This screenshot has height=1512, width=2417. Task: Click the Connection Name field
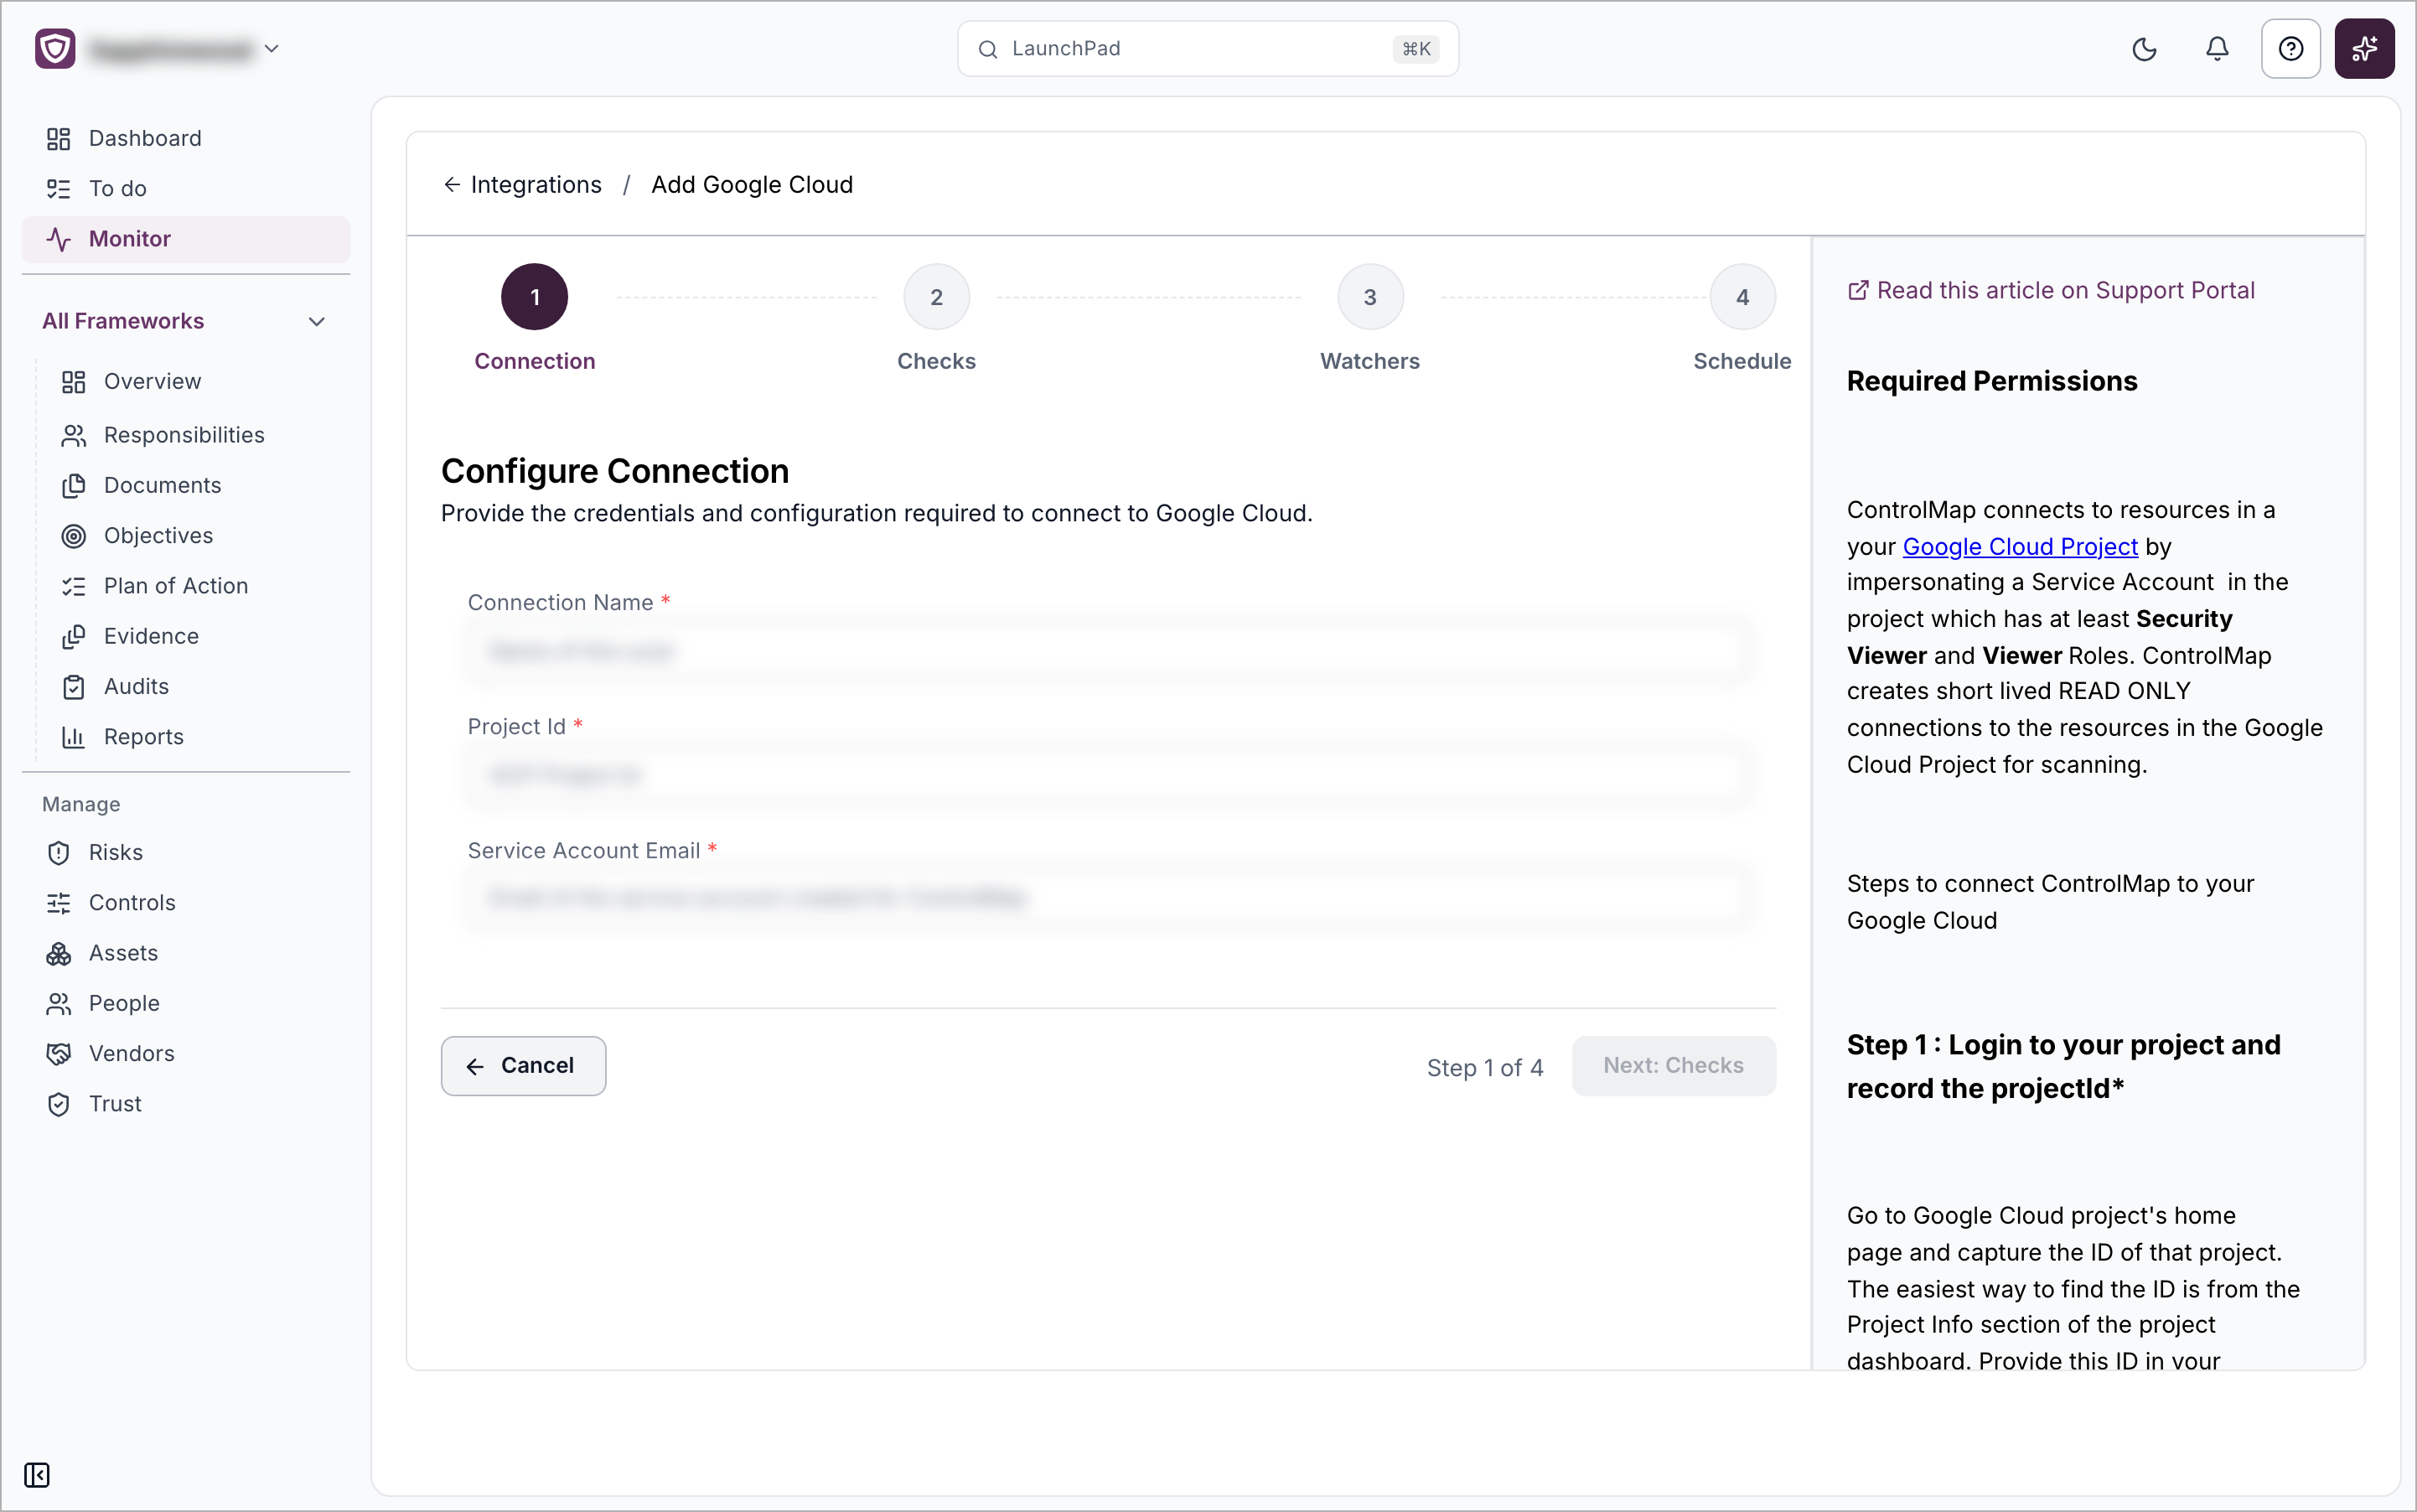click(x=1108, y=652)
